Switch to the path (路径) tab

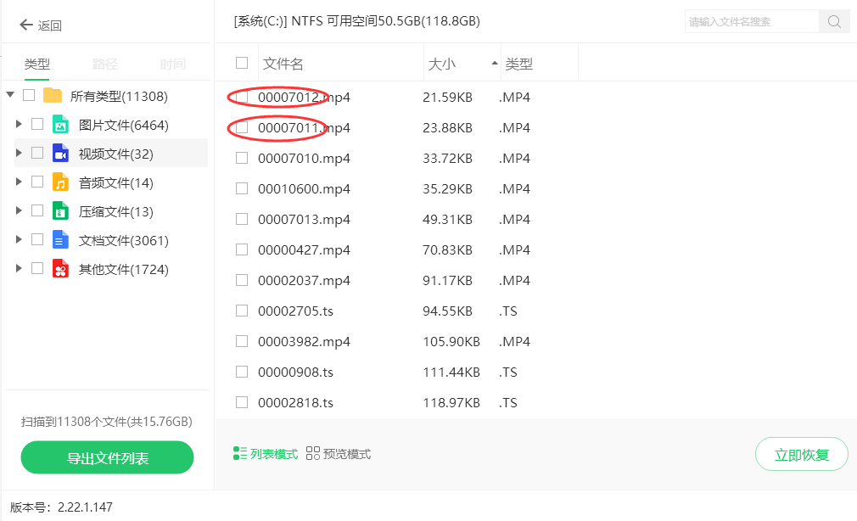[x=104, y=64]
